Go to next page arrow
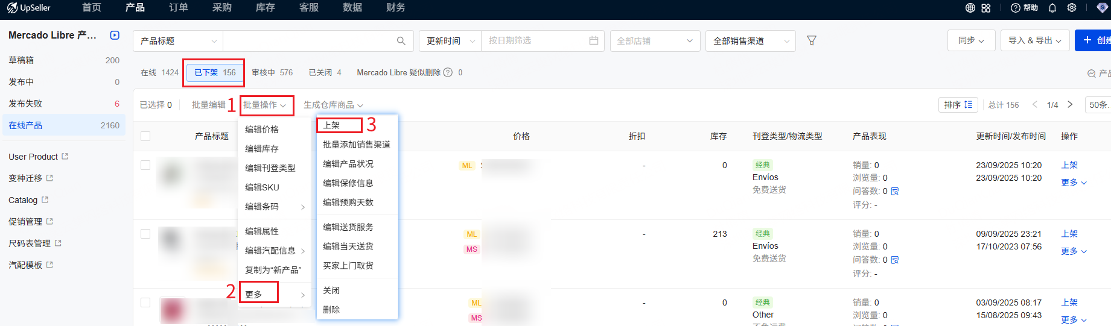 pos(1070,105)
